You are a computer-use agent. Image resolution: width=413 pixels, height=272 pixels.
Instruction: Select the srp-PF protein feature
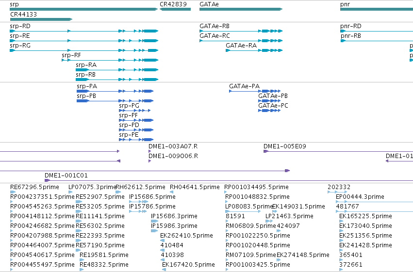[x=136, y=120]
